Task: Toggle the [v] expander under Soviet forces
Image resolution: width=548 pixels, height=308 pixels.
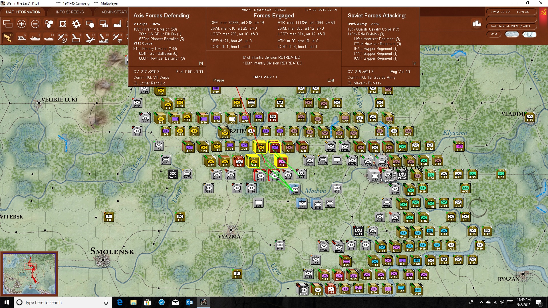Action: pos(414,63)
